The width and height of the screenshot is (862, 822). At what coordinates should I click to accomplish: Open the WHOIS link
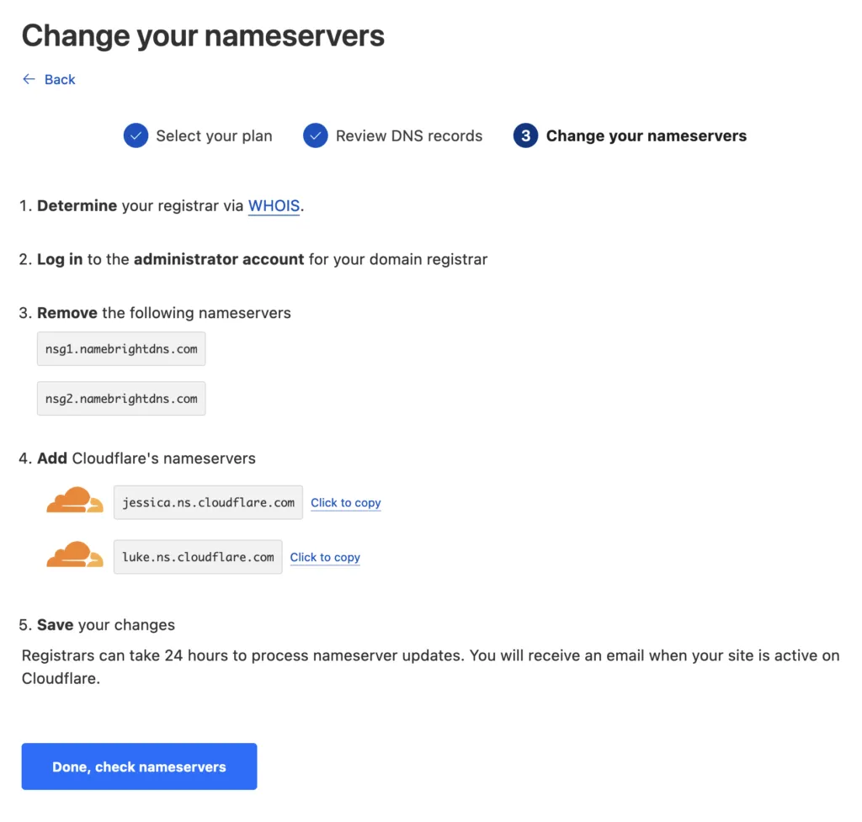[274, 205]
